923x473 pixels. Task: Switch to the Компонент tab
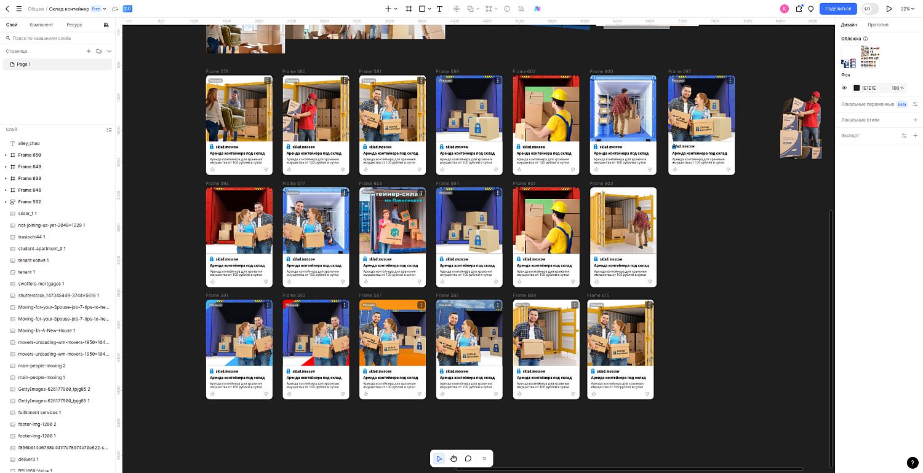41,25
